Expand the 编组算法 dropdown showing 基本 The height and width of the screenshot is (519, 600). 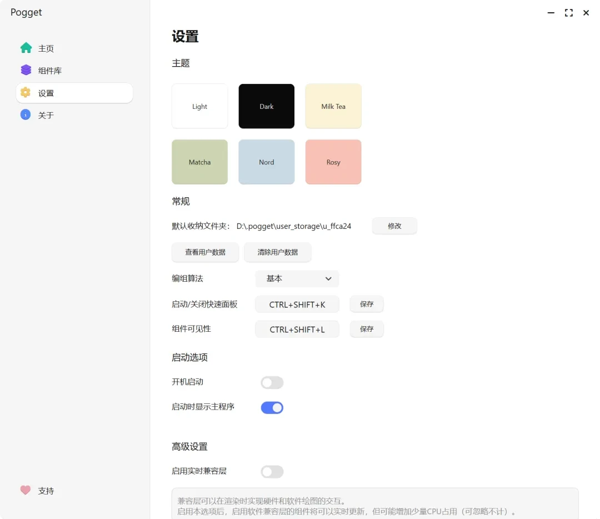coord(297,278)
